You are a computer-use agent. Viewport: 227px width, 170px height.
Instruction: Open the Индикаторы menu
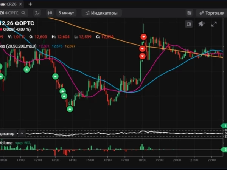101,13
